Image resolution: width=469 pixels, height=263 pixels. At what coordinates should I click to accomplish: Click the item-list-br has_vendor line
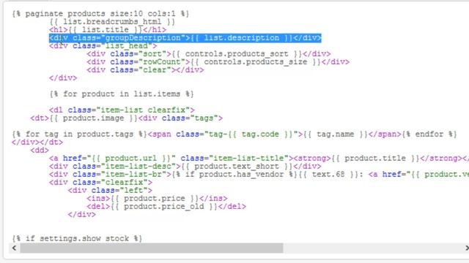point(259,175)
